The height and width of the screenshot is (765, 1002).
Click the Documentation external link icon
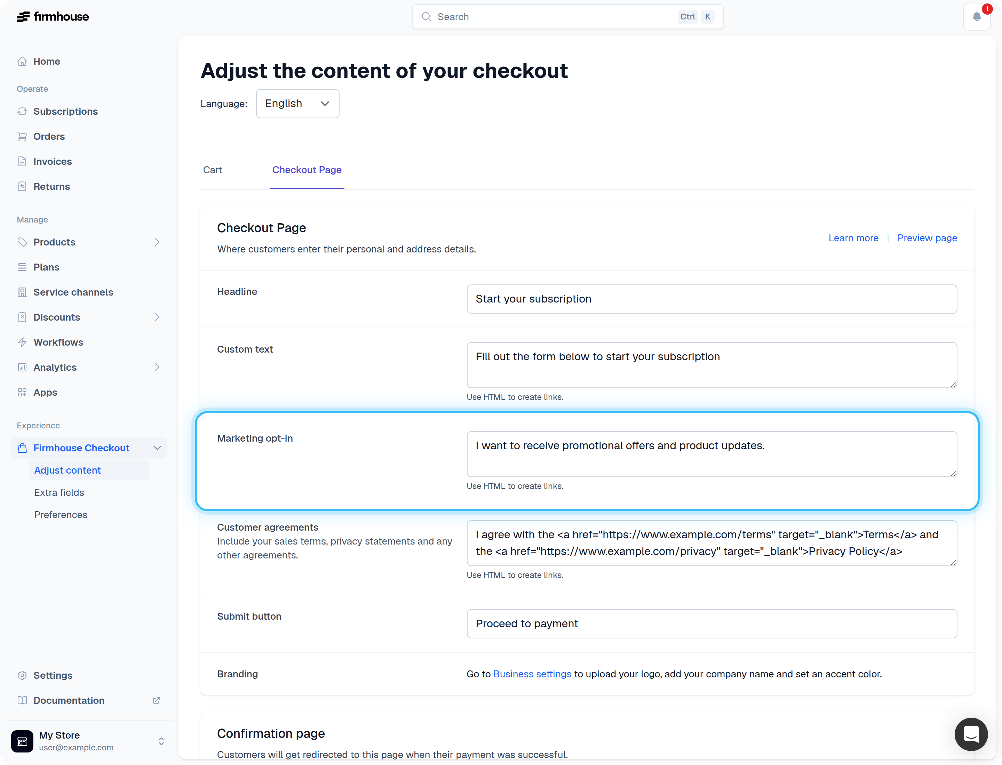pos(156,700)
